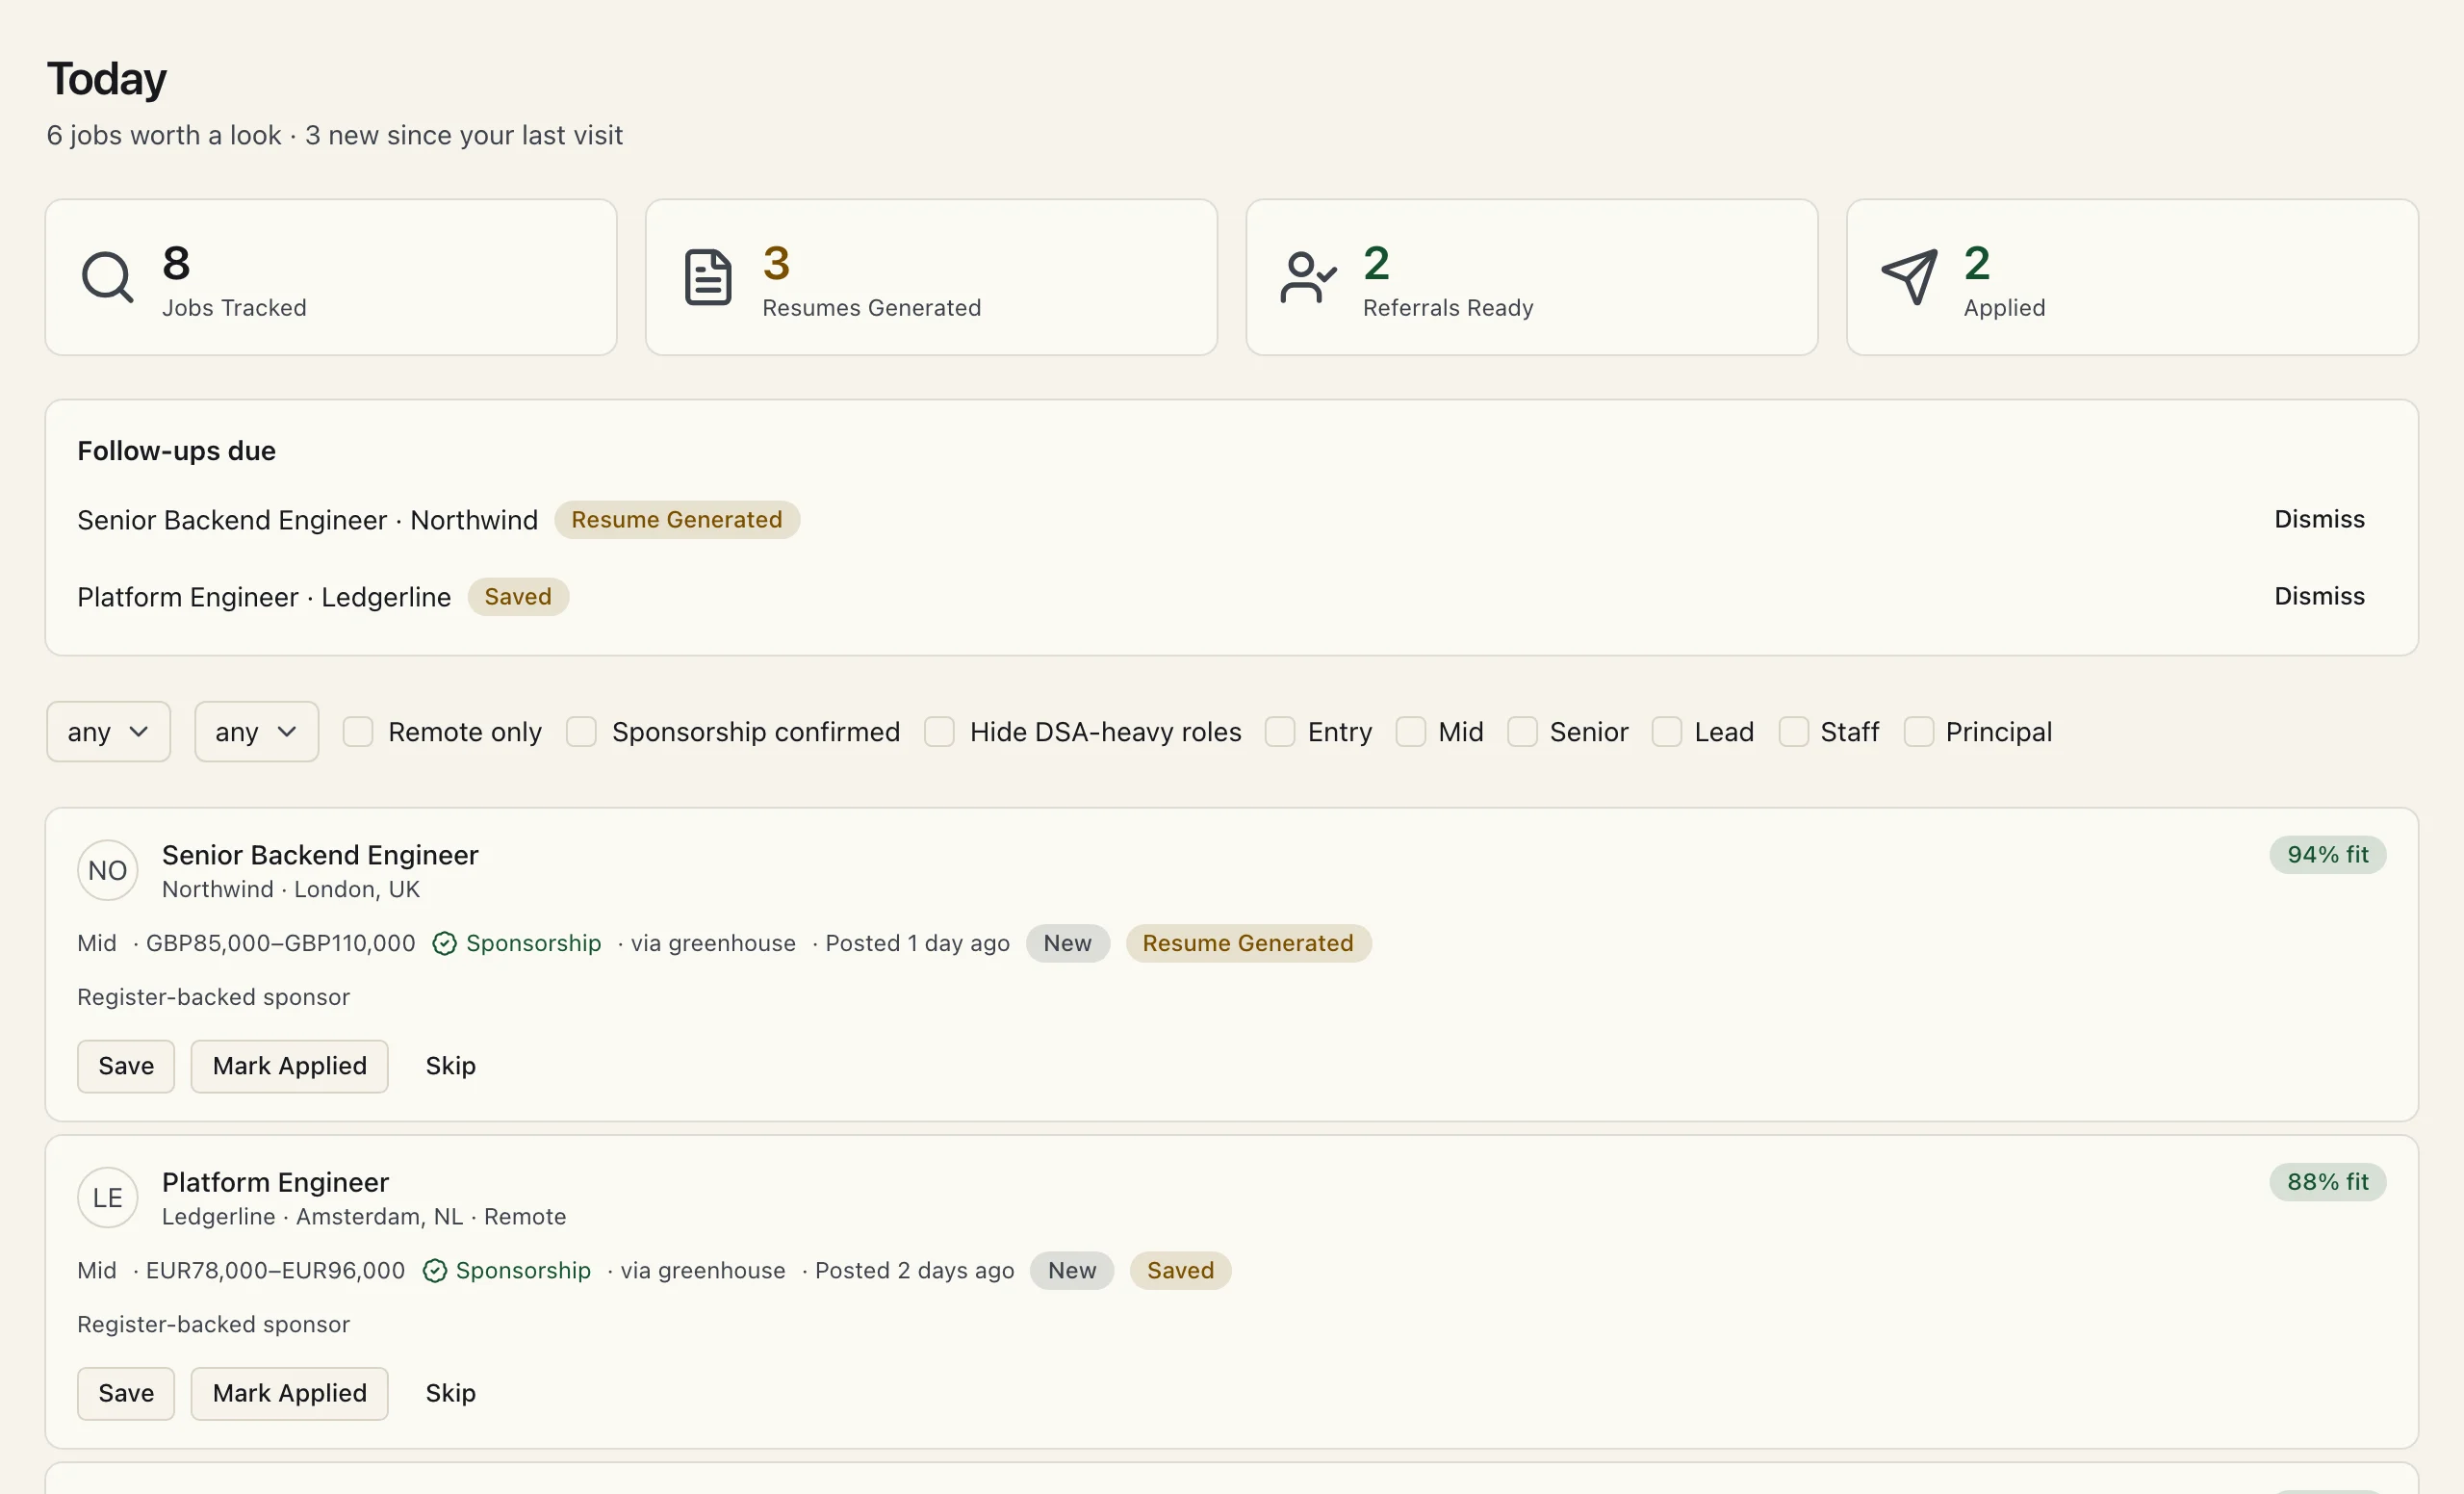Image resolution: width=2464 pixels, height=1494 pixels.
Task: Check the Entry level filter
Action: click(1279, 732)
